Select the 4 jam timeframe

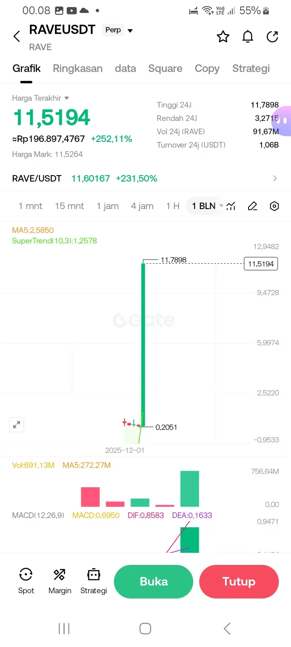[x=142, y=206]
